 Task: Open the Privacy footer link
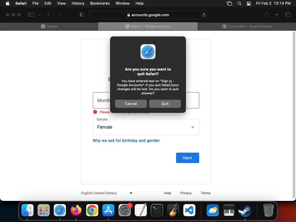point(186,193)
